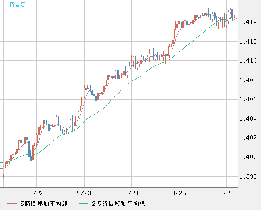Select the 1.406 price axis label
Viewport: 261px width, 210px height.
(x=248, y=100)
